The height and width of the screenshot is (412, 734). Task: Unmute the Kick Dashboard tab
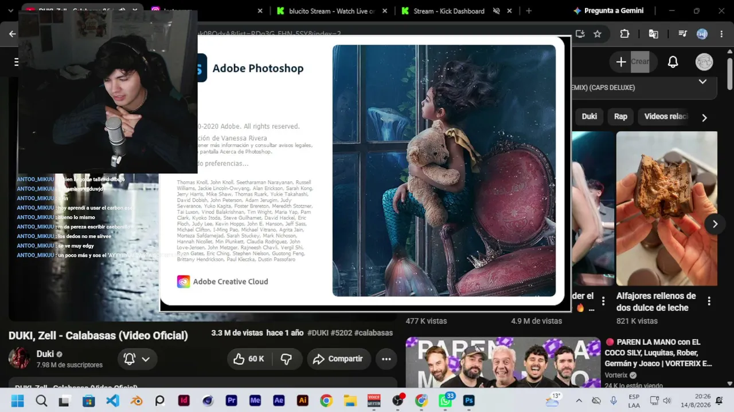click(497, 11)
